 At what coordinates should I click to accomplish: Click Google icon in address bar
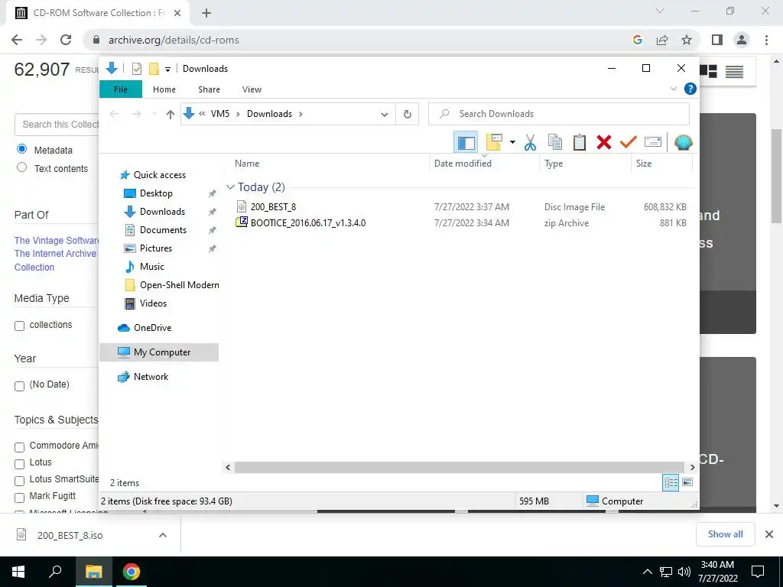[x=637, y=40]
